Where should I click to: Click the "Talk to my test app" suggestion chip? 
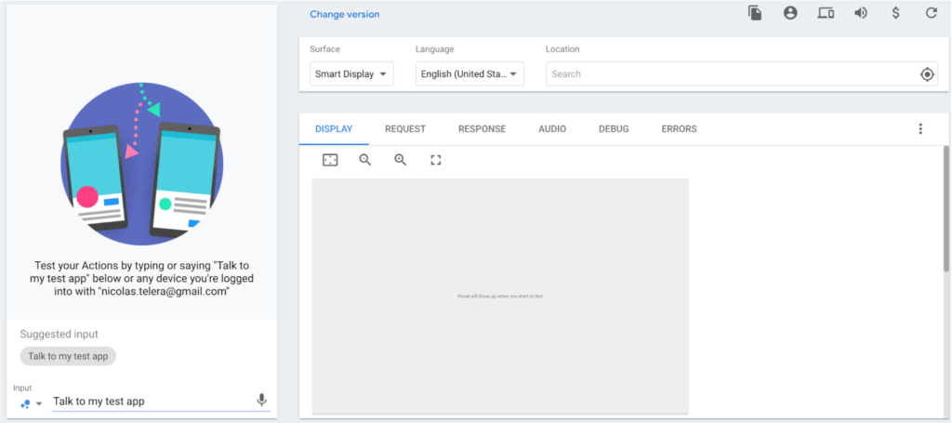(68, 356)
